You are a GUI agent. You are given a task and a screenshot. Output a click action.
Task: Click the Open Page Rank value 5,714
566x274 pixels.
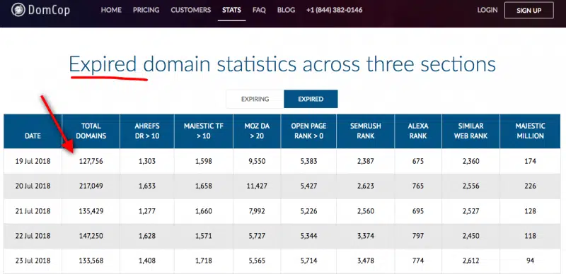308,261
